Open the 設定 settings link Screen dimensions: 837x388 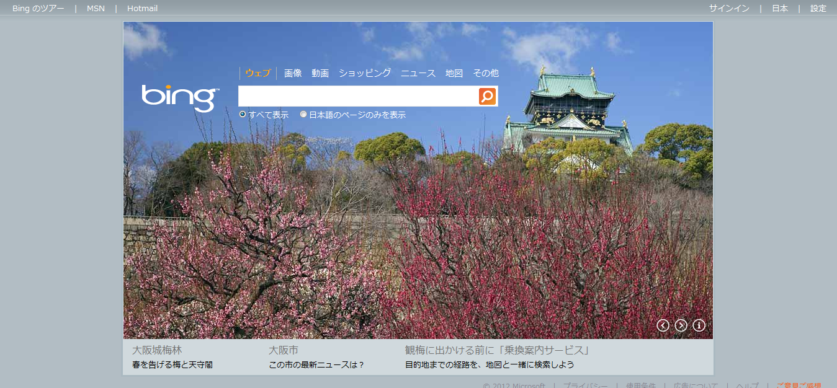[818, 9]
